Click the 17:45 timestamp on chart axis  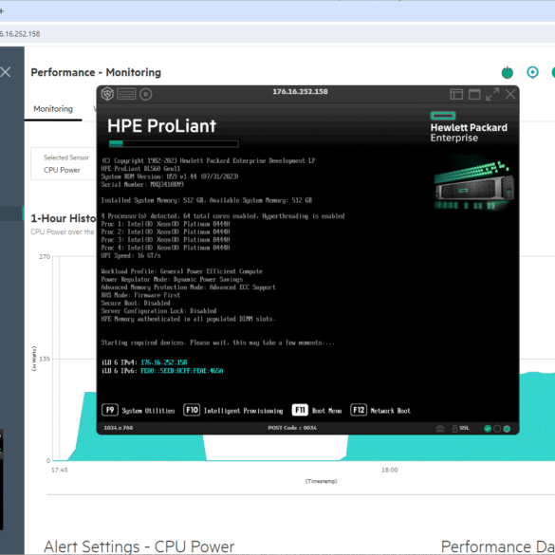pyautogui.click(x=60, y=470)
